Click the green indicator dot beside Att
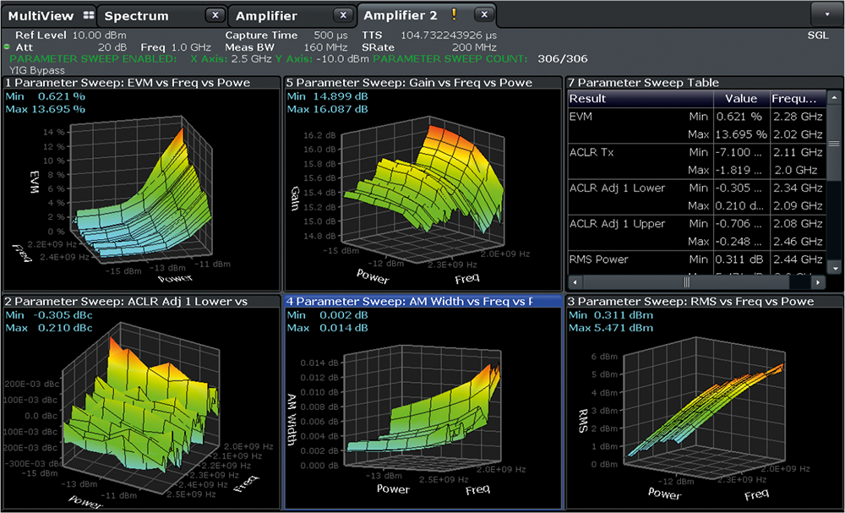The height and width of the screenshot is (513, 845). pyautogui.click(x=8, y=47)
